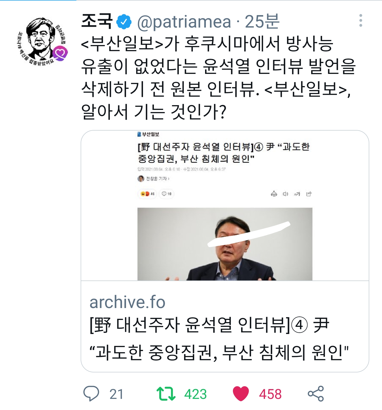The image size is (382, 410).
Task: Click the emoji reaction count 46 badge
Action: tap(147, 194)
